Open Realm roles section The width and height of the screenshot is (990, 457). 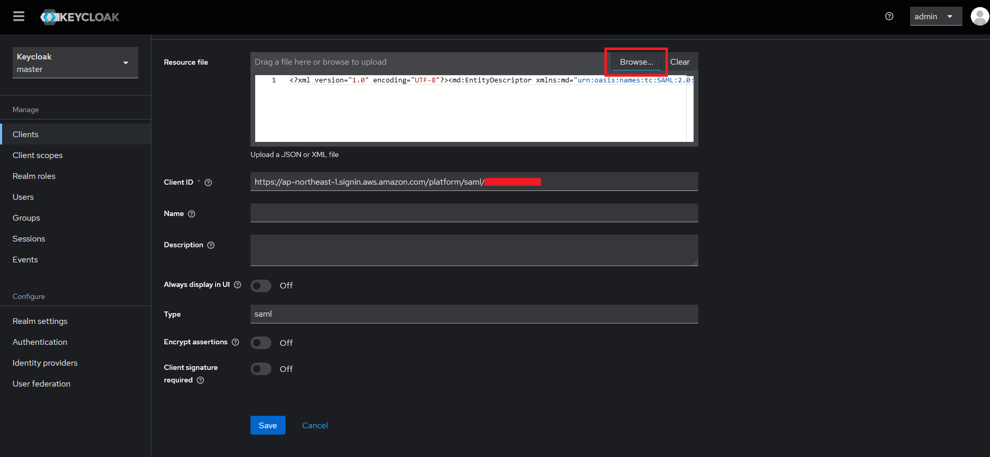pyautogui.click(x=76, y=176)
